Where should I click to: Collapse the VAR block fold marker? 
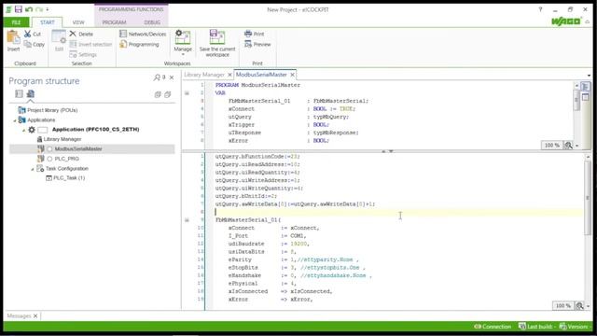pos(187,93)
